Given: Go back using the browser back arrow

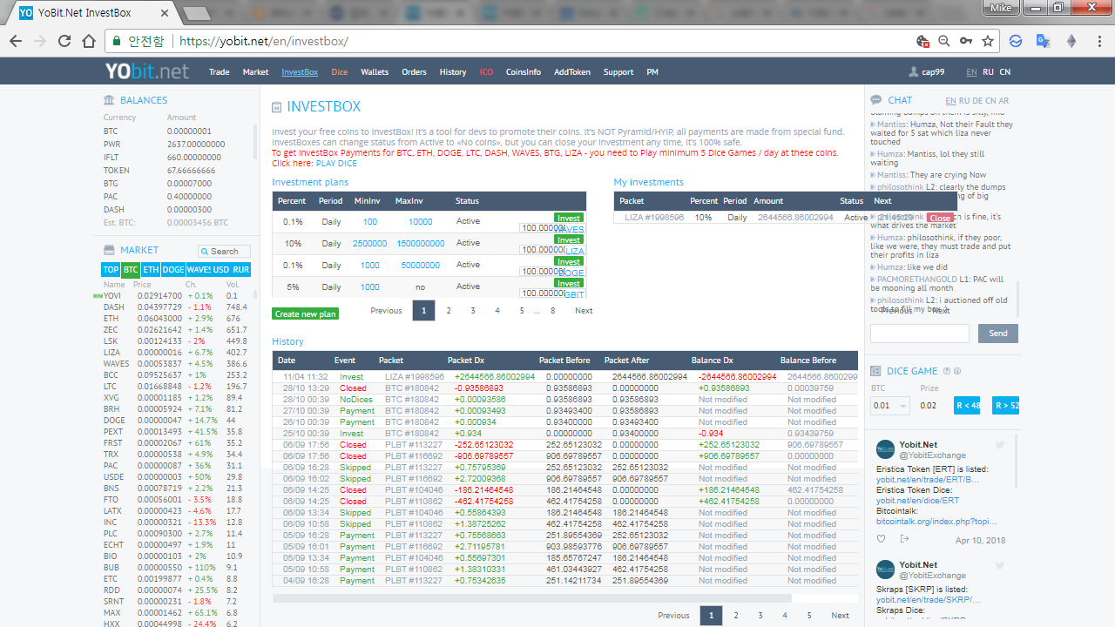Looking at the screenshot, I should (x=16, y=41).
